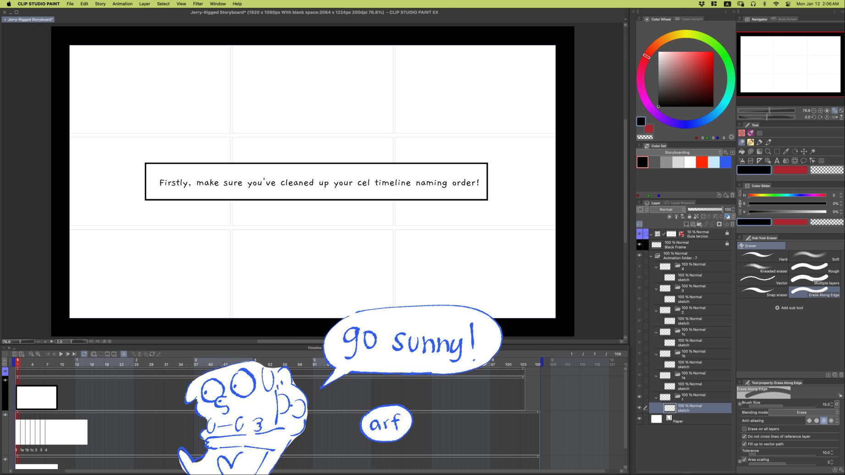Collapse layer folder 1a
The width and height of the screenshot is (845, 475).
656,376
